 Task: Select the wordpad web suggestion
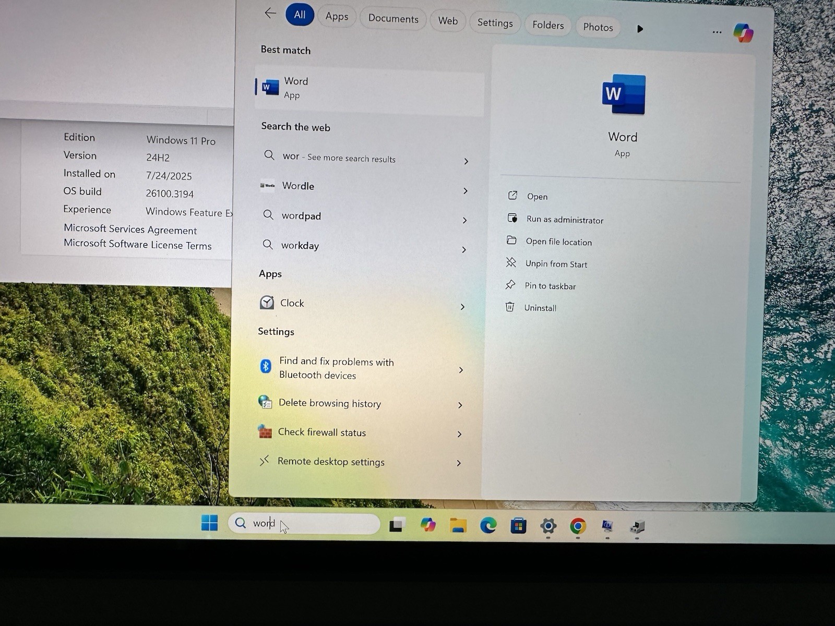[301, 215]
